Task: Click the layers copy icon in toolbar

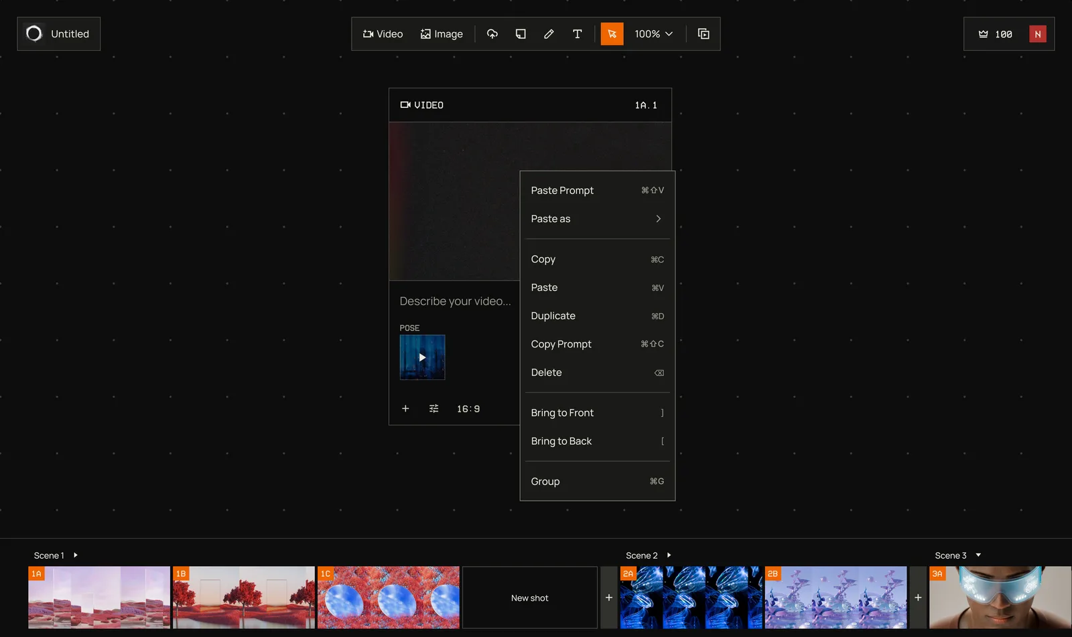Action: point(703,34)
